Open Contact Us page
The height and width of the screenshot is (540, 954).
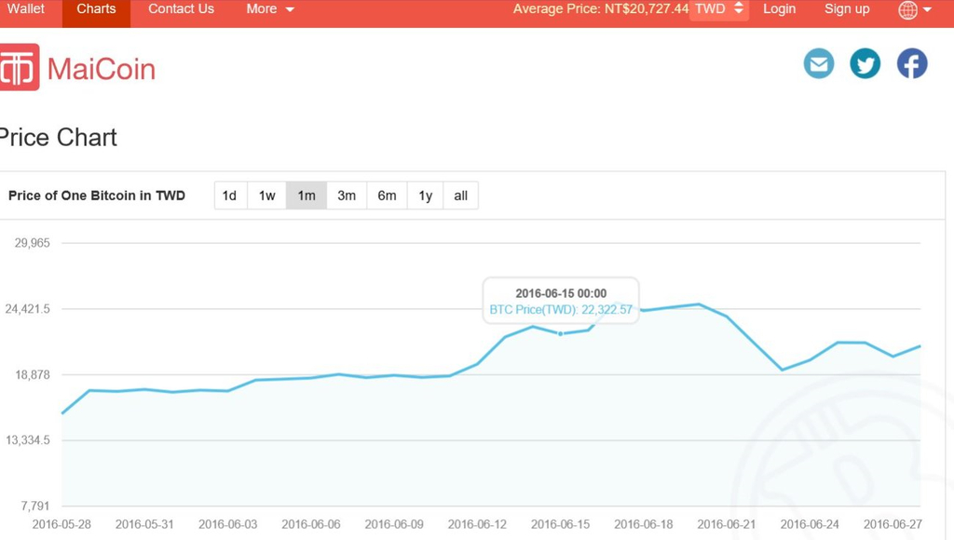(181, 9)
